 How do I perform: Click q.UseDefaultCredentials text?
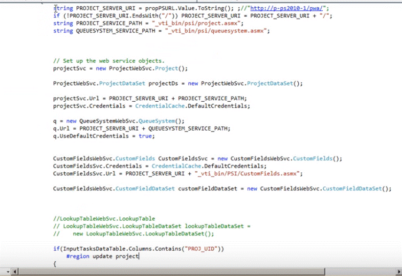[91, 136]
